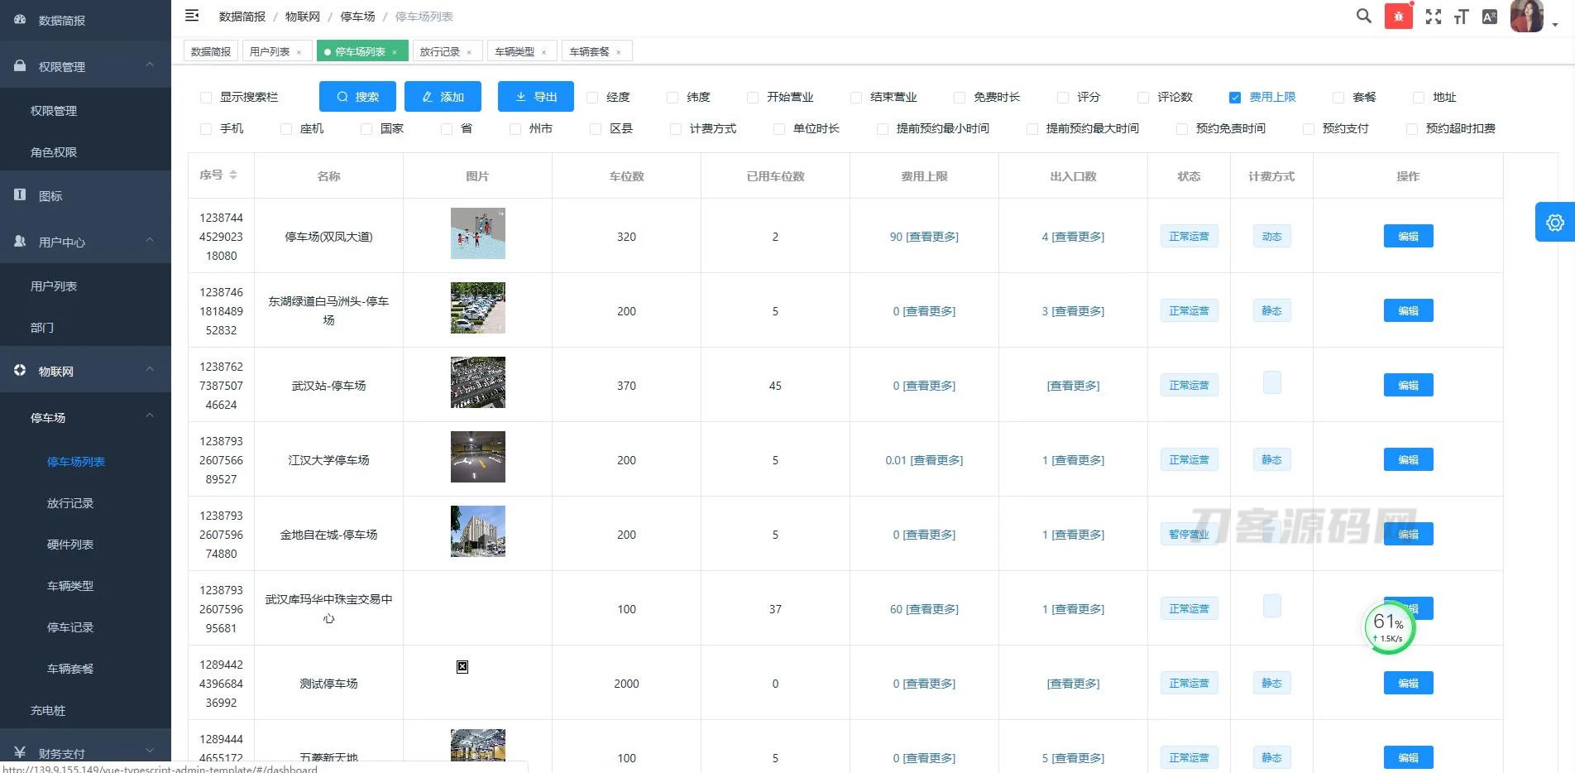The height and width of the screenshot is (773, 1575).
Task: Switch to the 放行记录 tab
Action: tap(441, 50)
